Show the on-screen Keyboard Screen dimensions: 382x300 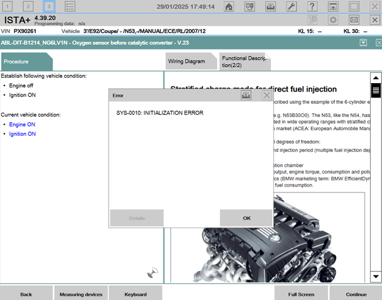pyautogui.click(x=135, y=294)
